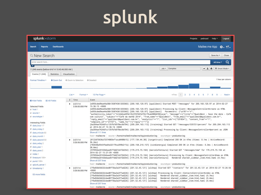This screenshot has height=195, width=261.
Task: Click the splunk>storm logo
Action: [x=44, y=39]
